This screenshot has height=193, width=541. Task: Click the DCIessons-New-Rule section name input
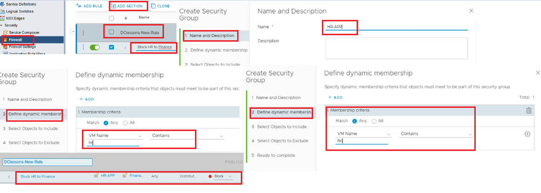pyautogui.click(x=47, y=162)
